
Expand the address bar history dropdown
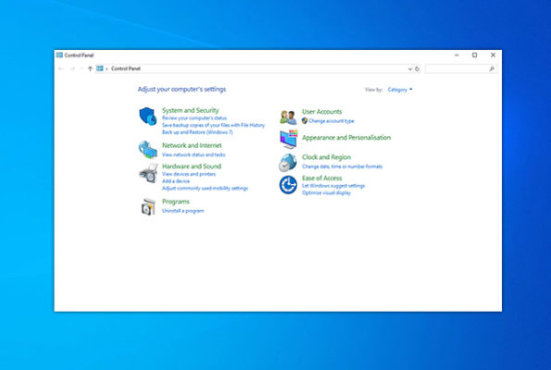[x=409, y=68]
